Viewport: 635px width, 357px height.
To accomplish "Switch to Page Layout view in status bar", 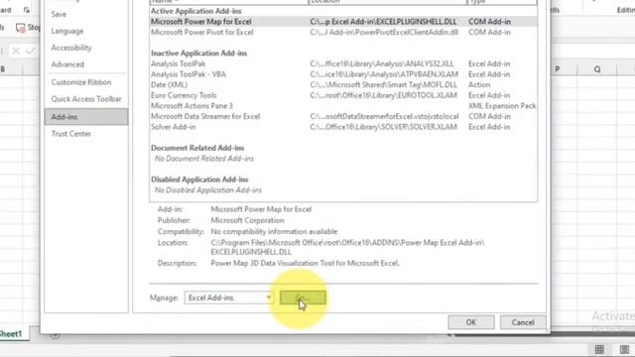I will pos(624,349).
